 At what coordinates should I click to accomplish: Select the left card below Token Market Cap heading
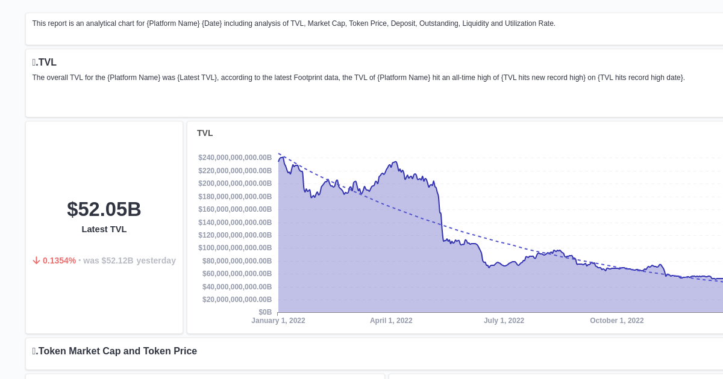coord(205,376)
